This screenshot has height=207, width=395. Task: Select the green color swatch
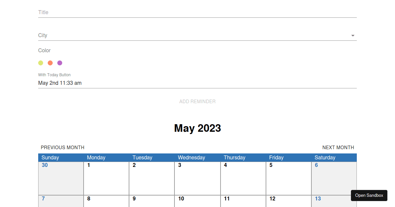(x=40, y=63)
